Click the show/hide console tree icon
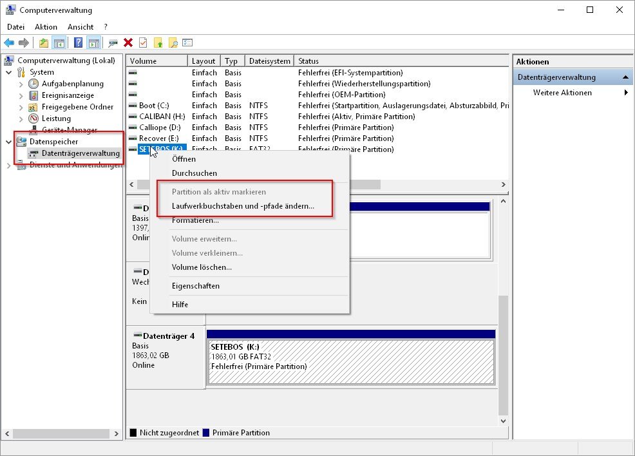Image resolution: width=635 pixels, height=456 pixels. (x=59, y=43)
